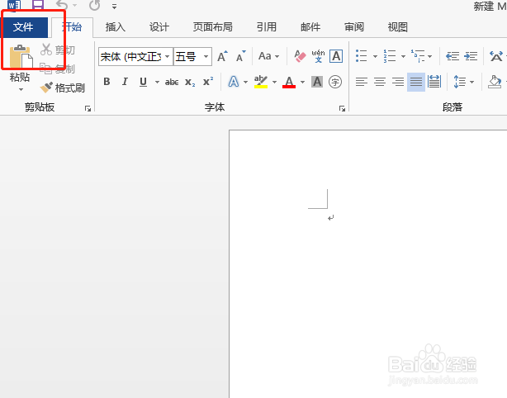Click the character border A icon
The height and width of the screenshot is (398, 507).
pos(336,56)
